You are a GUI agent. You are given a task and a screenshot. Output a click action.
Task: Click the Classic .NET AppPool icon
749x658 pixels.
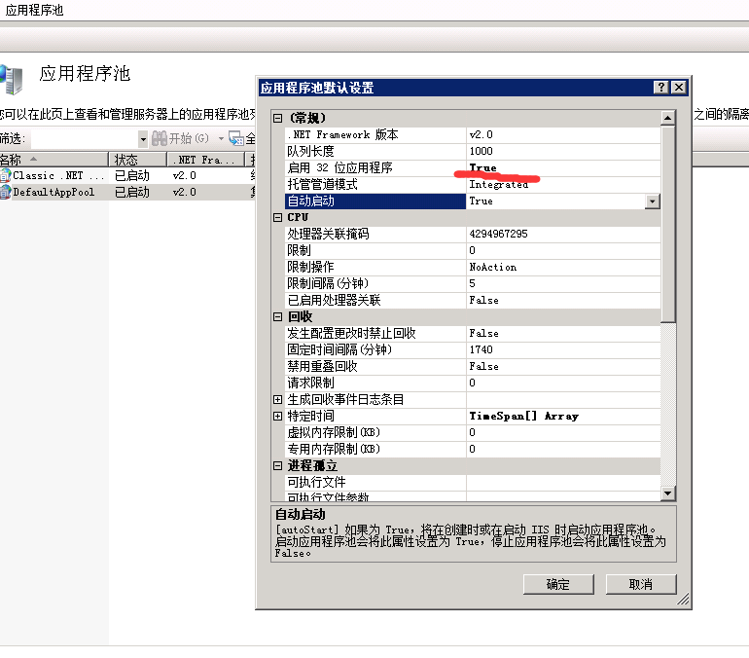(6, 176)
